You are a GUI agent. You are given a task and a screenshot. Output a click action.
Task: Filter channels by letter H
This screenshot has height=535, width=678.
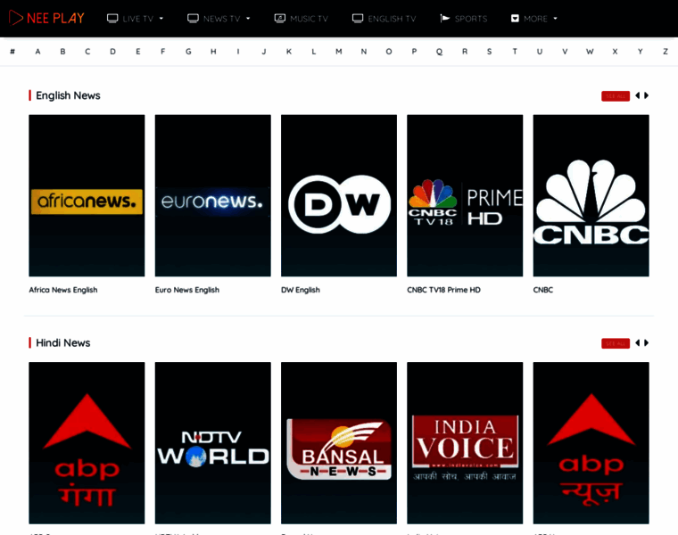click(x=213, y=52)
